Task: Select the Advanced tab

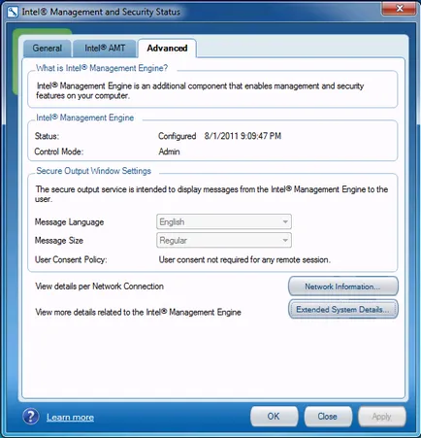Action: click(x=167, y=49)
